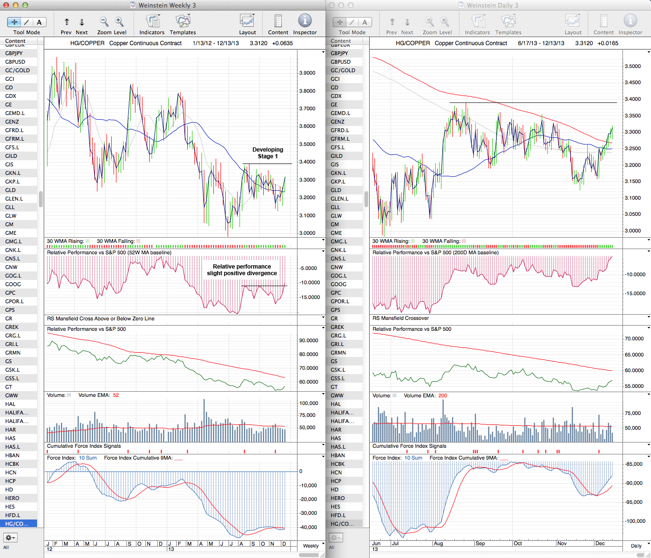This screenshot has height=558, width=651.
Task: Click the Next arrow in Weekly toolbar
Action: (82, 22)
